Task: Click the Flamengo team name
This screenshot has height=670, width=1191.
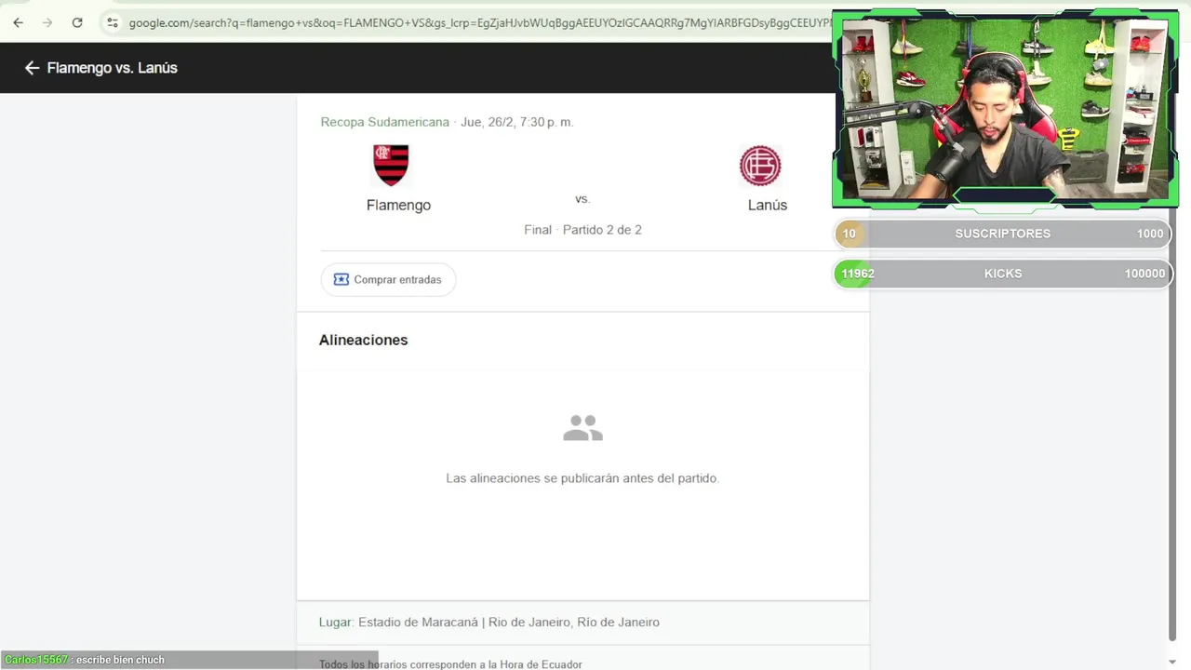Action: pos(398,205)
